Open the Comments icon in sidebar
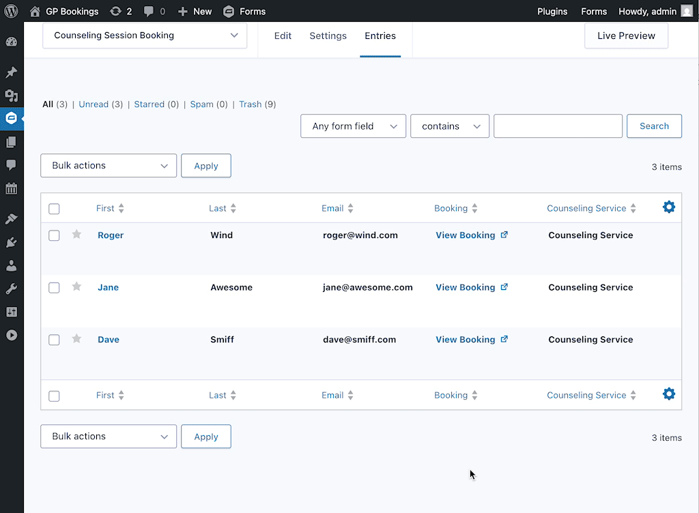Screen dimensions: 699x513 (x=12, y=165)
